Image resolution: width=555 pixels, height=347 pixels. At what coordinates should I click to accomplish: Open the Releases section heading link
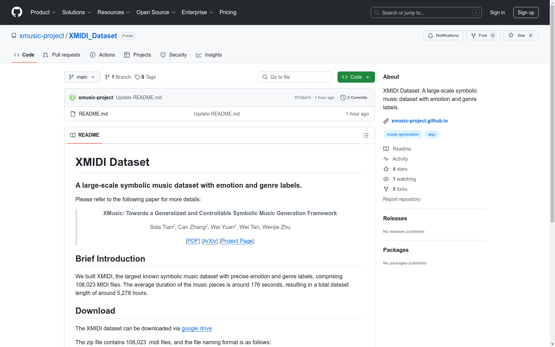pos(395,218)
